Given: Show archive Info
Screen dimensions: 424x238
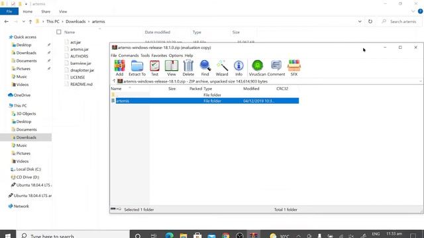Looking at the screenshot, I should click(238, 68).
